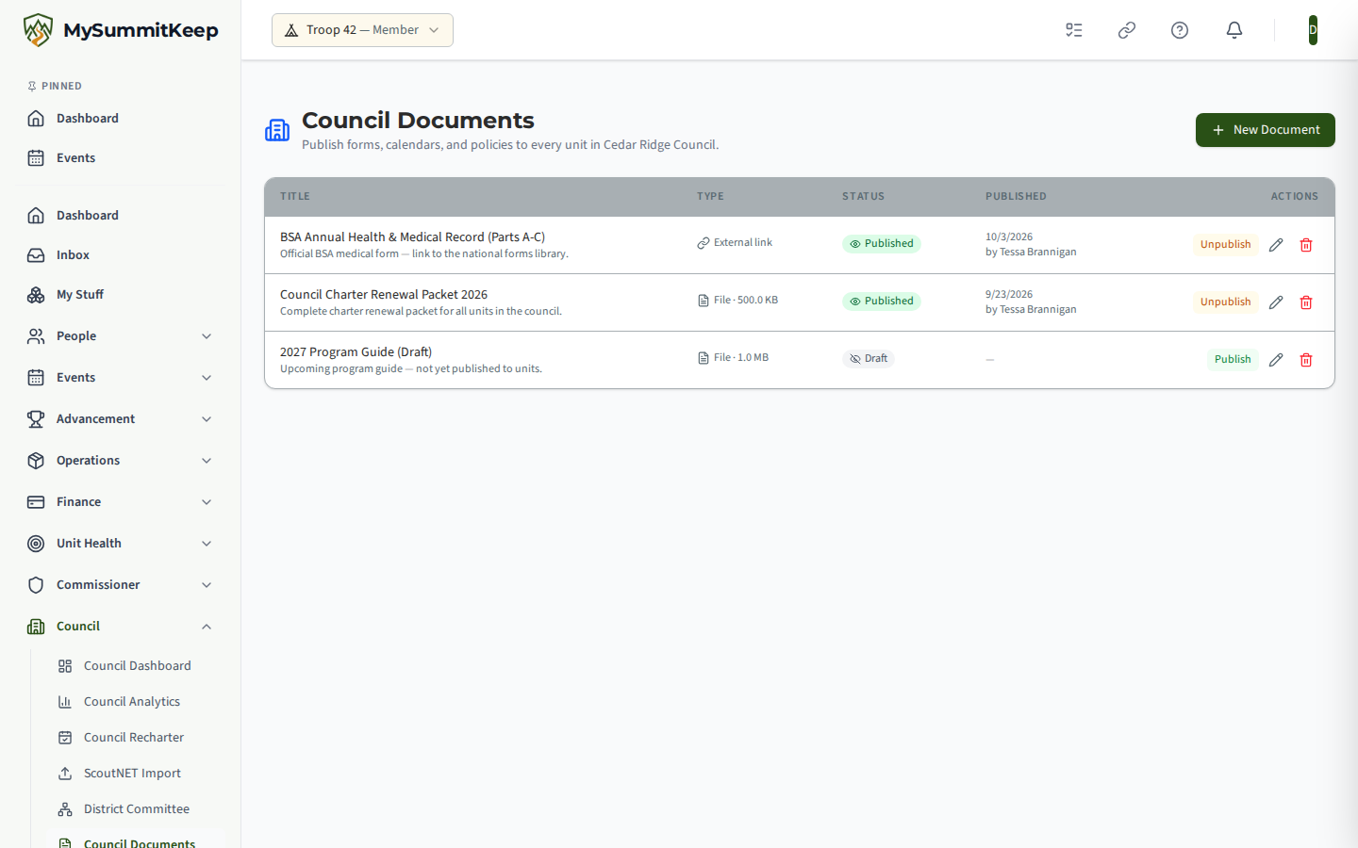
Task: Edit Council Charter Renewal Packet 2026
Action: coord(1276,302)
